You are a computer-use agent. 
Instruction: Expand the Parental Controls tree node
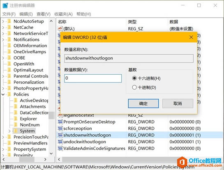point(3,76)
